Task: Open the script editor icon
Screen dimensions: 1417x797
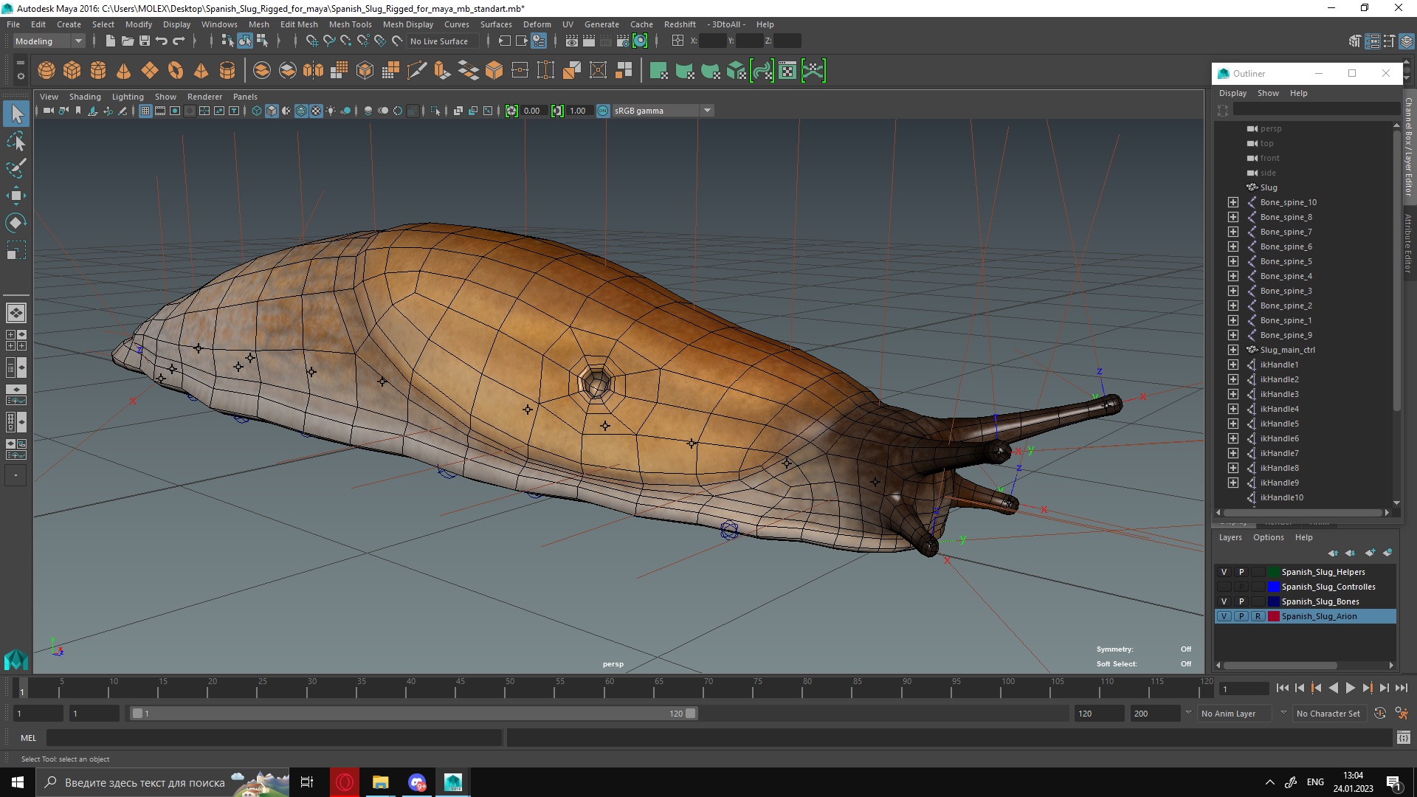Action: pos(1404,737)
